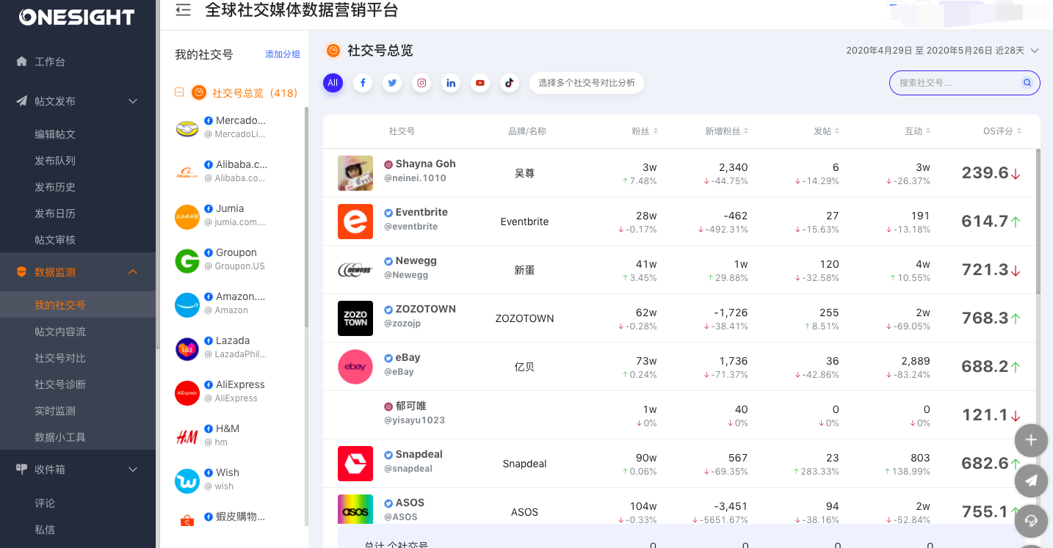Filter accounts by Twitter icon
1053x548 pixels.
click(392, 83)
